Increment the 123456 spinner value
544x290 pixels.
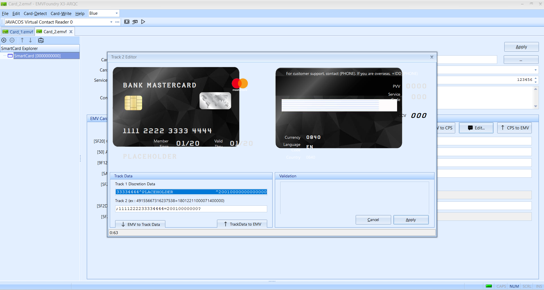535,78
